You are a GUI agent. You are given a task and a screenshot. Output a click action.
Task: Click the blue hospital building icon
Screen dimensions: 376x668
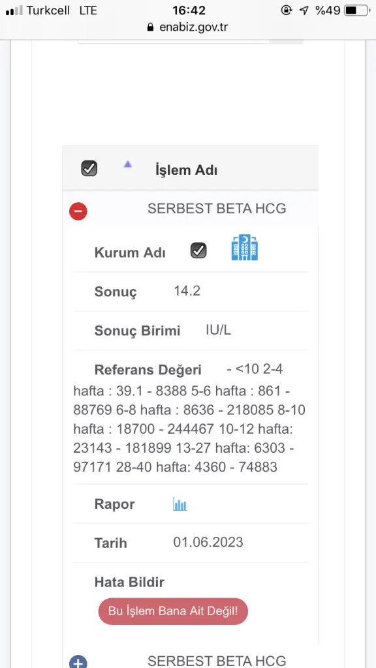tap(244, 247)
